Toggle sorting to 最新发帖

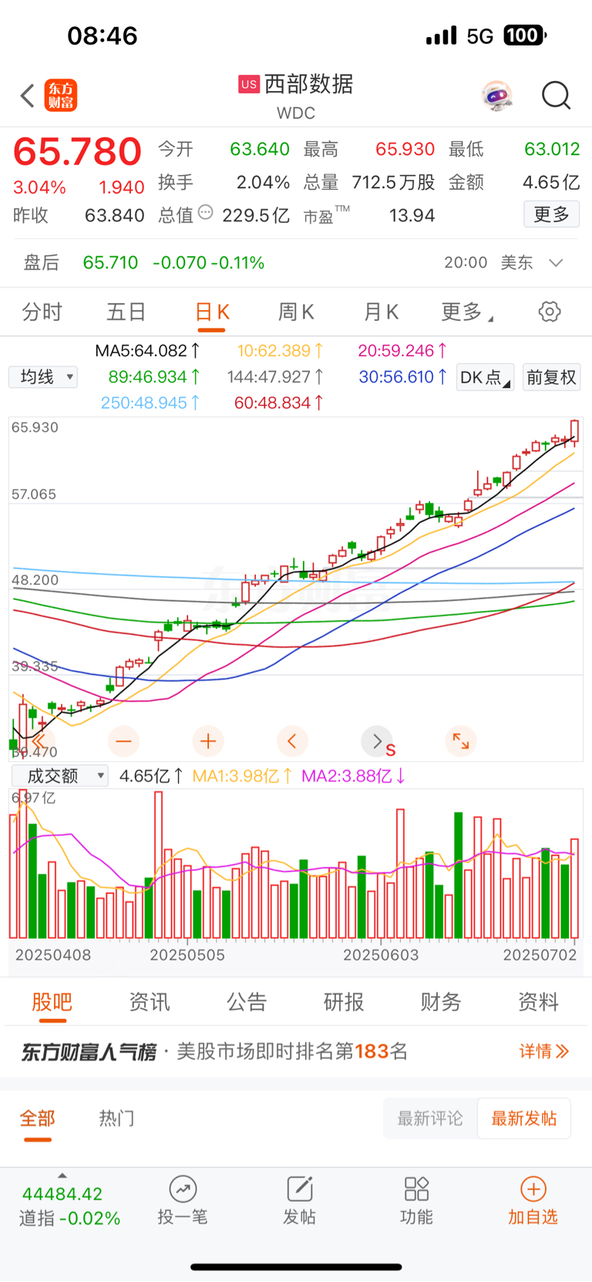pyautogui.click(x=524, y=1118)
